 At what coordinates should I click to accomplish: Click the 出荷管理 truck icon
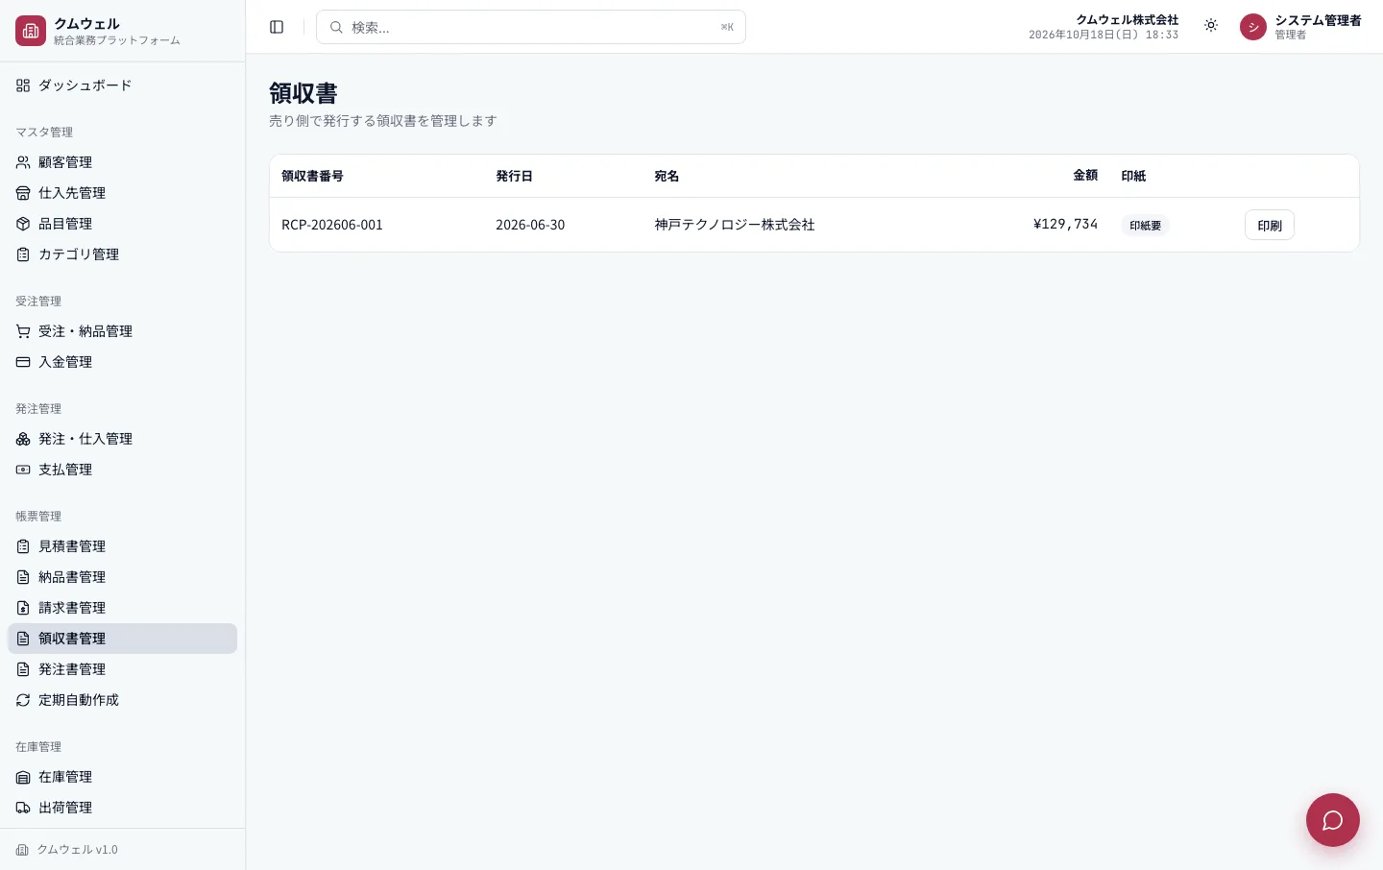[x=23, y=808]
